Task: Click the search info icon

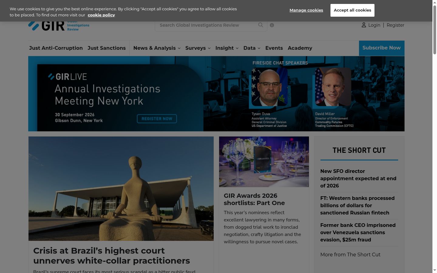Action: pyautogui.click(x=272, y=25)
